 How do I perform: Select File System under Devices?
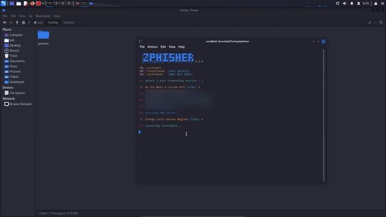click(x=17, y=93)
